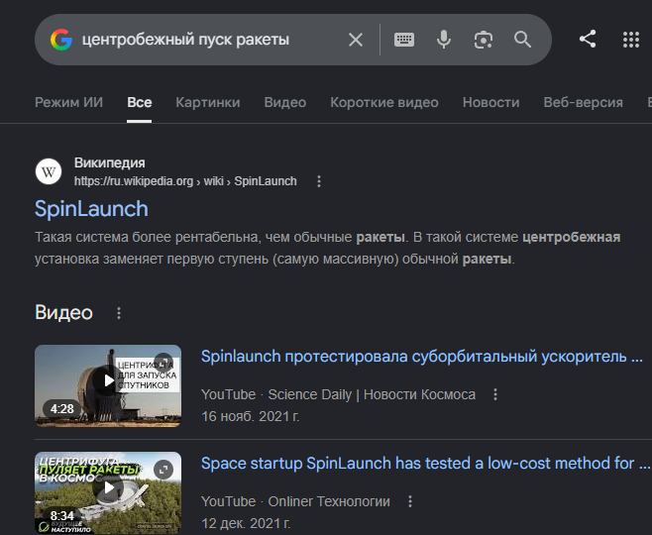652x535 pixels.
Task: Open the SpinLaunch Wikipedia result title
Action: pyautogui.click(x=91, y=209)
